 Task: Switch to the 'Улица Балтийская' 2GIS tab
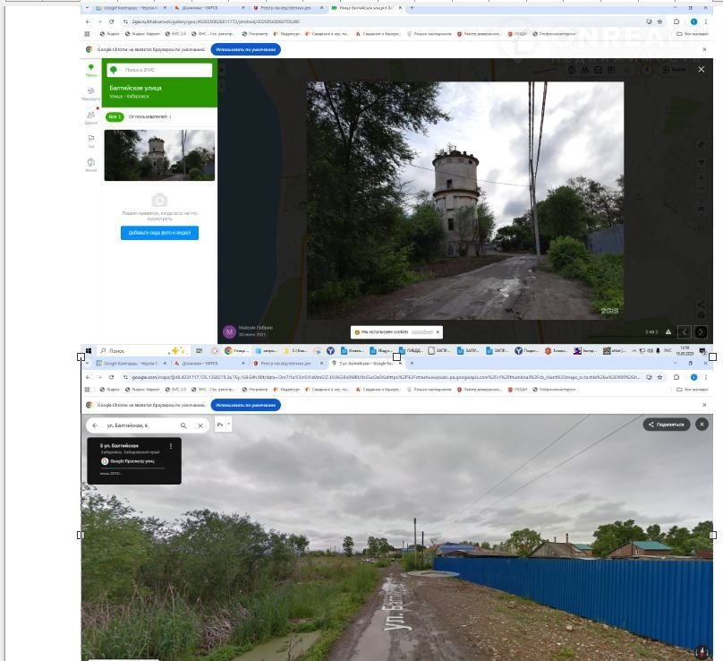tap(362, 8)
